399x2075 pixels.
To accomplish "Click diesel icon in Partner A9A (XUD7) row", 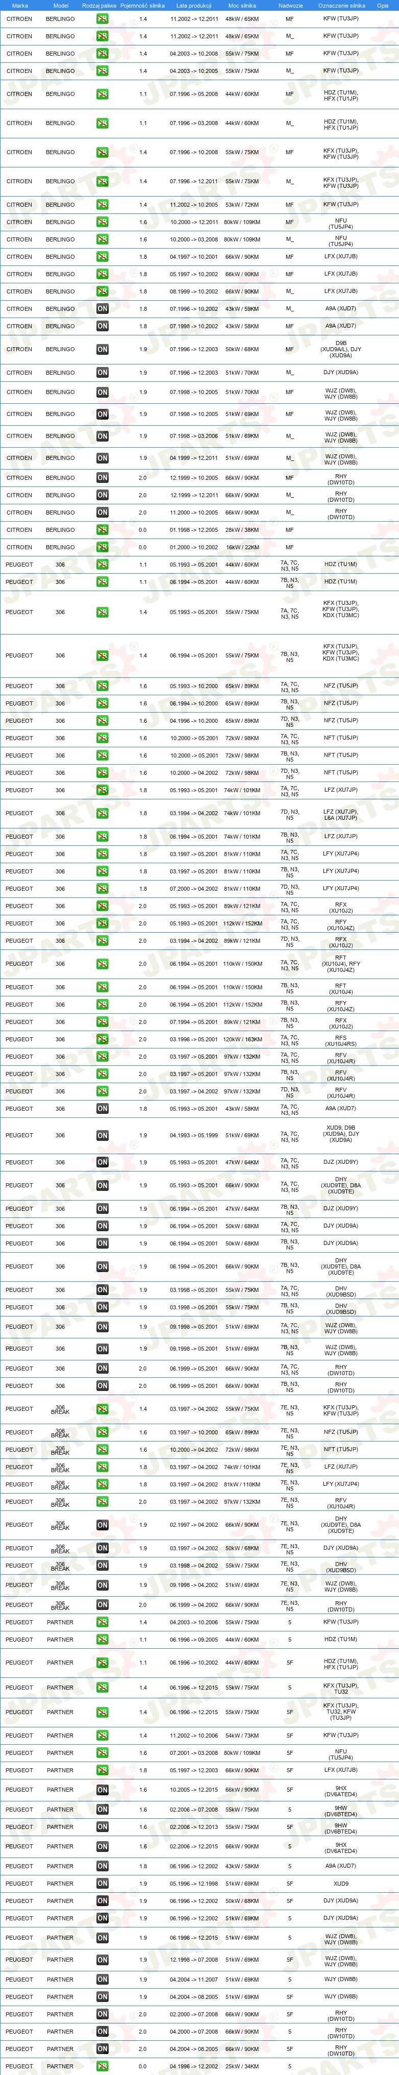I will 102,1866.
